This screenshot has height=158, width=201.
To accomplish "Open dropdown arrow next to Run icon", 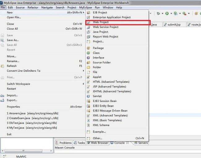I will pyautogui.click(x=171, y=13).
